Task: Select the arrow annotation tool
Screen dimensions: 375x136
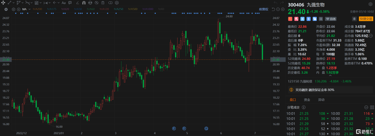Action: (55, 3)
